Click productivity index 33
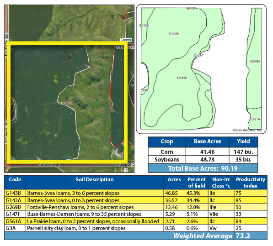273x246 pixels. click(238, 214)
